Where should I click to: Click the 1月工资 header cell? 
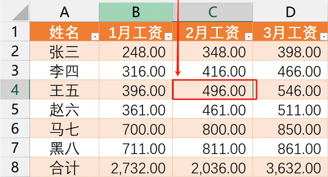(x=136, y=32)
